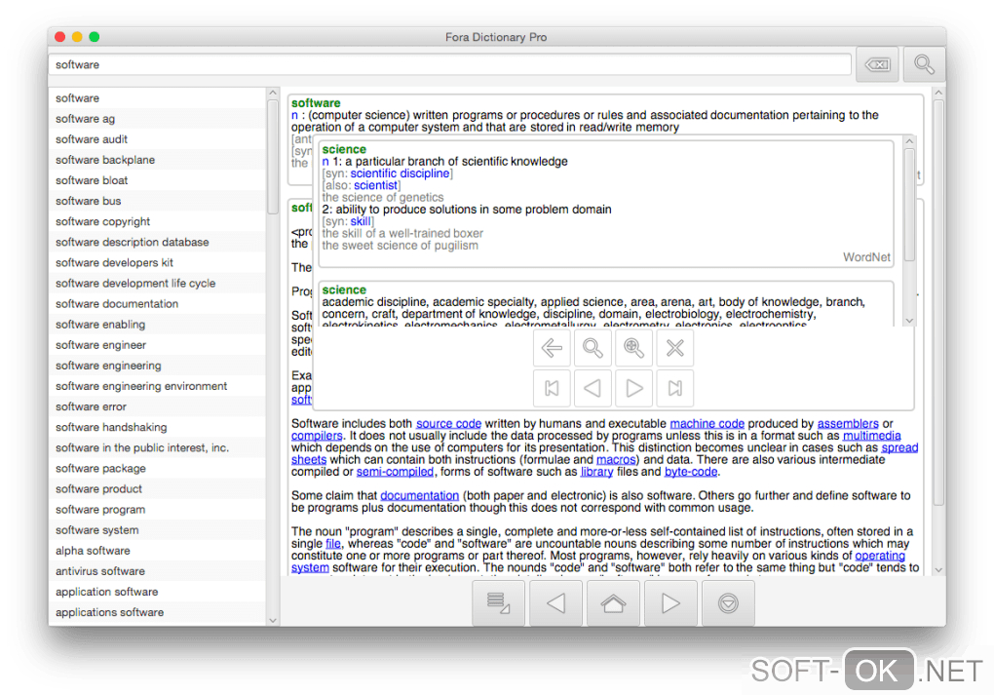Image resolution: width=994 pixels, height=695 pixels.
Task: Select 'applications software' entry
Action: pyautogui.click(x=157, y=612)
